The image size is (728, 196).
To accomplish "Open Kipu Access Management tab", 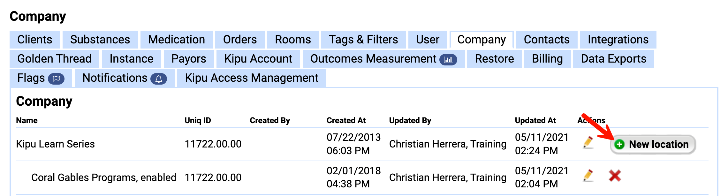I will tap(252, 78).
